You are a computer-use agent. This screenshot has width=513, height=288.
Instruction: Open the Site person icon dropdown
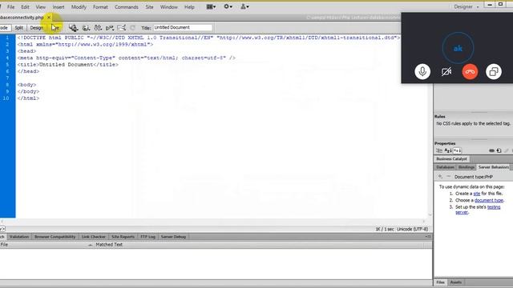pyautogui.click(x=244, y=6)
